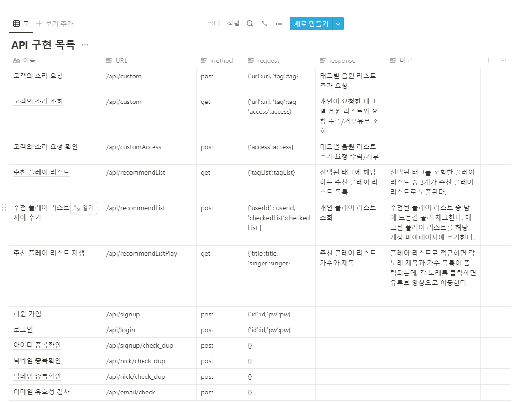Select the {'url':url, 'tag':tag} request cell
The height and width of the screenshot is (402, 518).
click(280, 81)
